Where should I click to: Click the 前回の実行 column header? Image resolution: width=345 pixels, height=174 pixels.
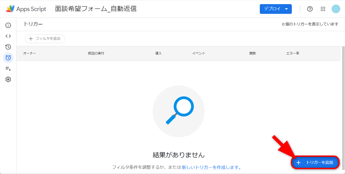tap(96, 53)
